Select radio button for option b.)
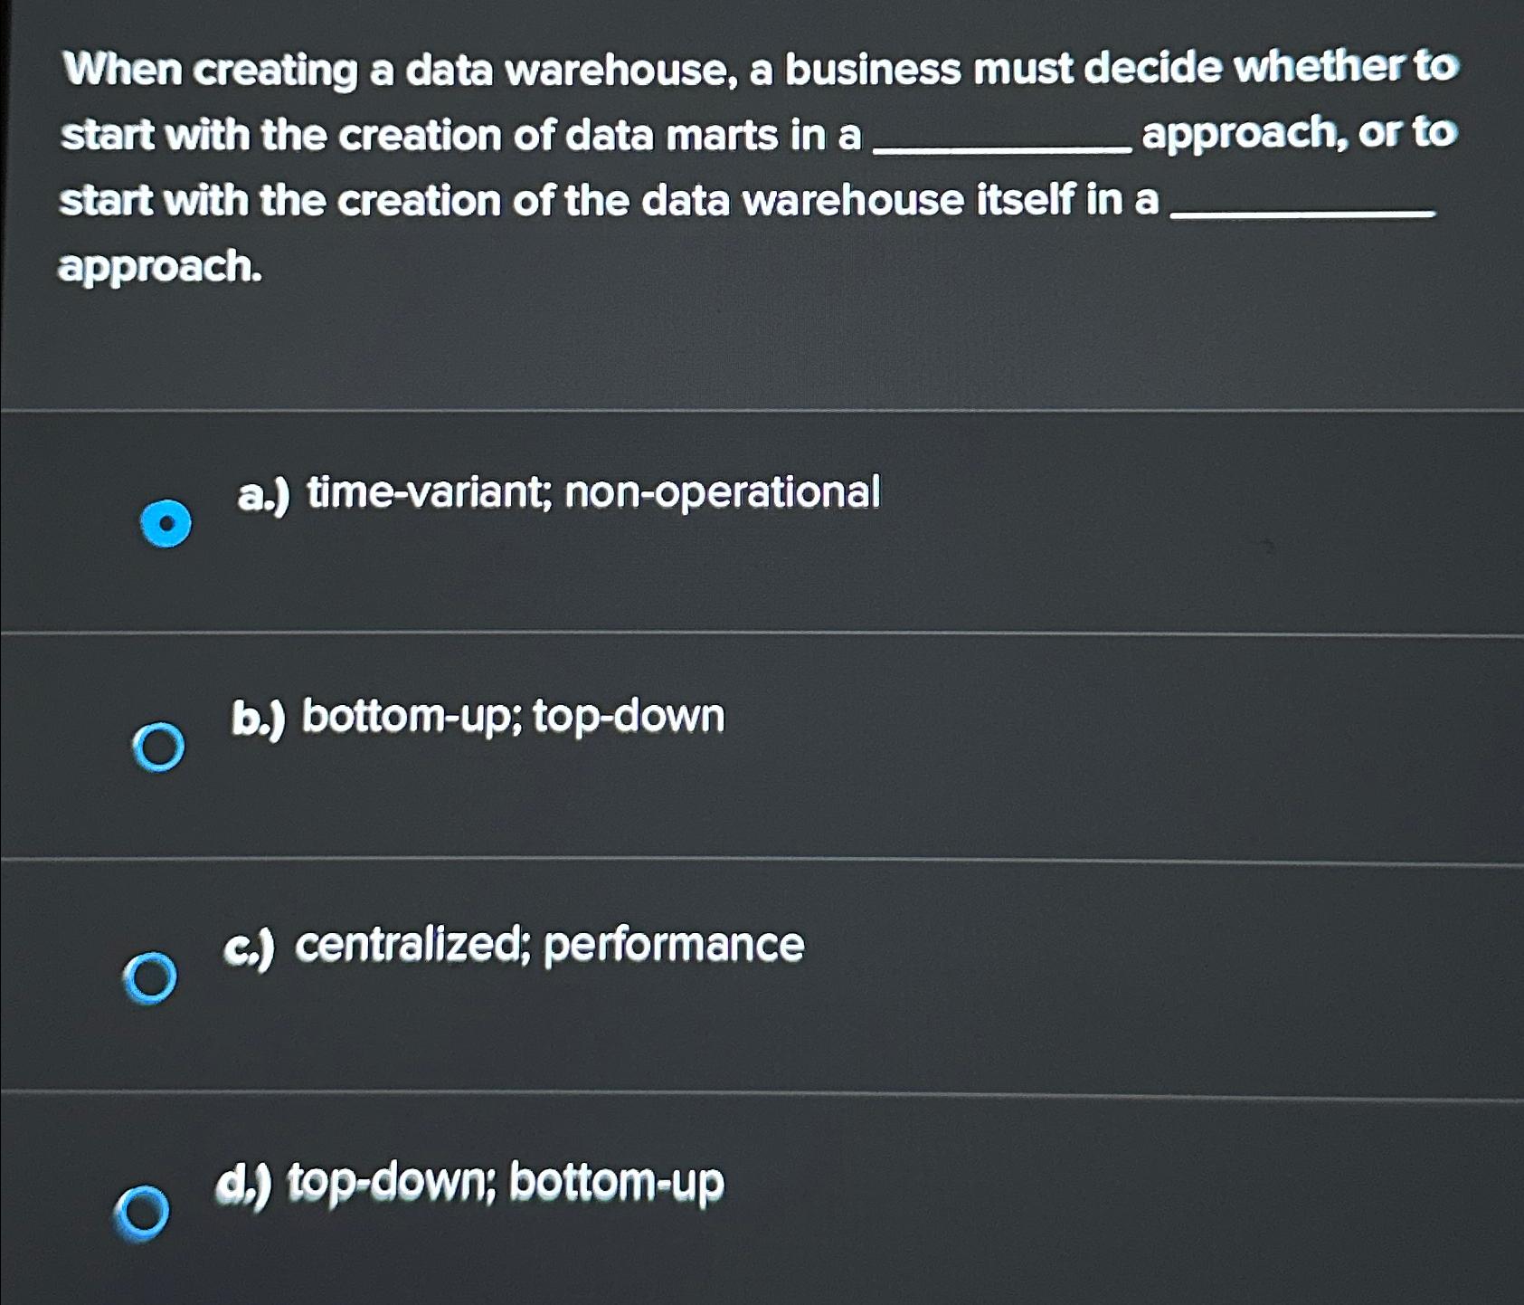This screenshot has width=1524, height=1305. pos(158,748)
